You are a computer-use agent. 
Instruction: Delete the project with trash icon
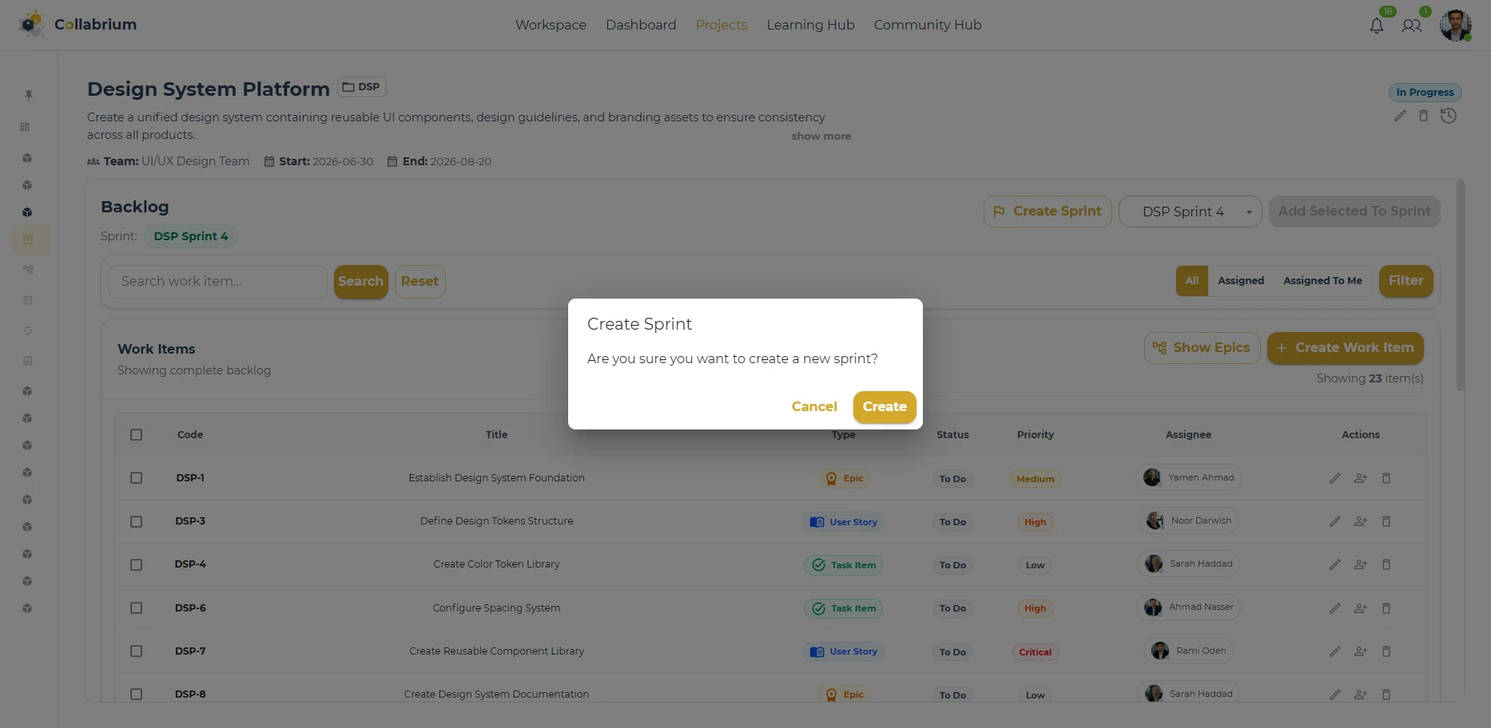(1423, 116)
